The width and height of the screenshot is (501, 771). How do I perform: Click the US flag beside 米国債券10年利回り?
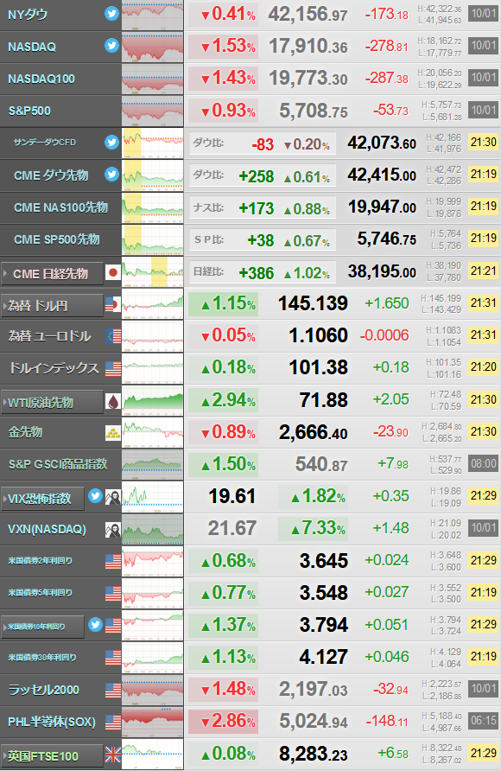click(113, 626)
